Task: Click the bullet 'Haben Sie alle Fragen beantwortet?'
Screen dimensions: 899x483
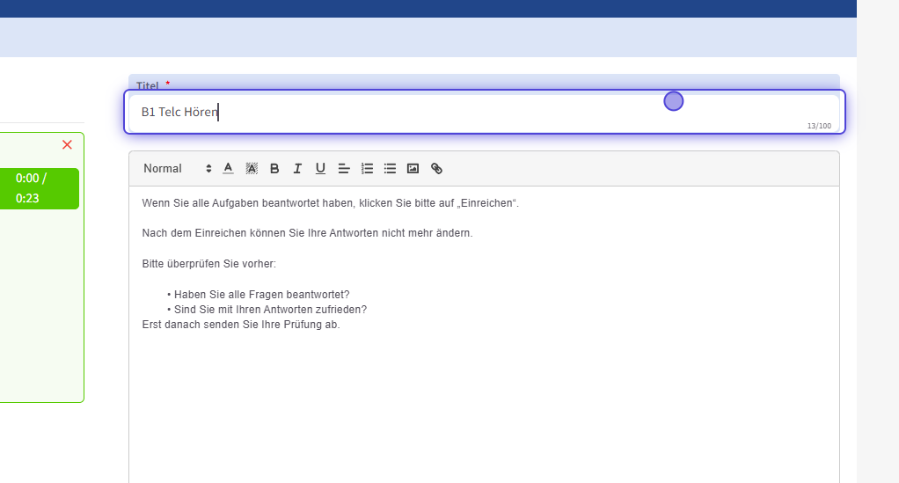Action: click(261, 295)
